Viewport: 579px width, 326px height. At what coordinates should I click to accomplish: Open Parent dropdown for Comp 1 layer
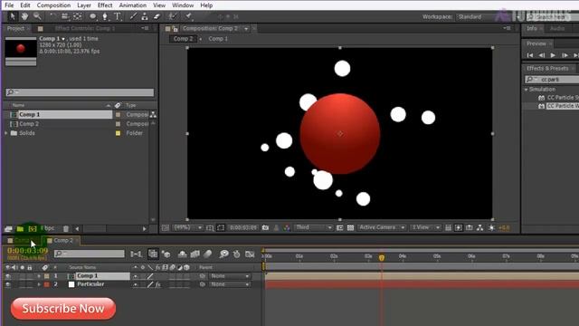230,276
